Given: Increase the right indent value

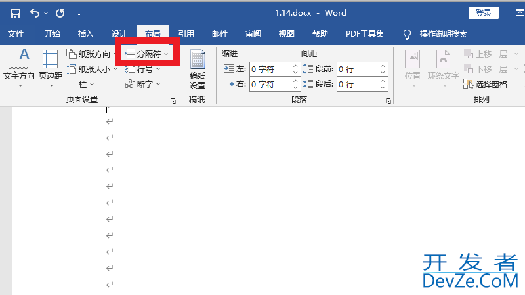Looking at the screenshot, I should [x=295, y=81].
